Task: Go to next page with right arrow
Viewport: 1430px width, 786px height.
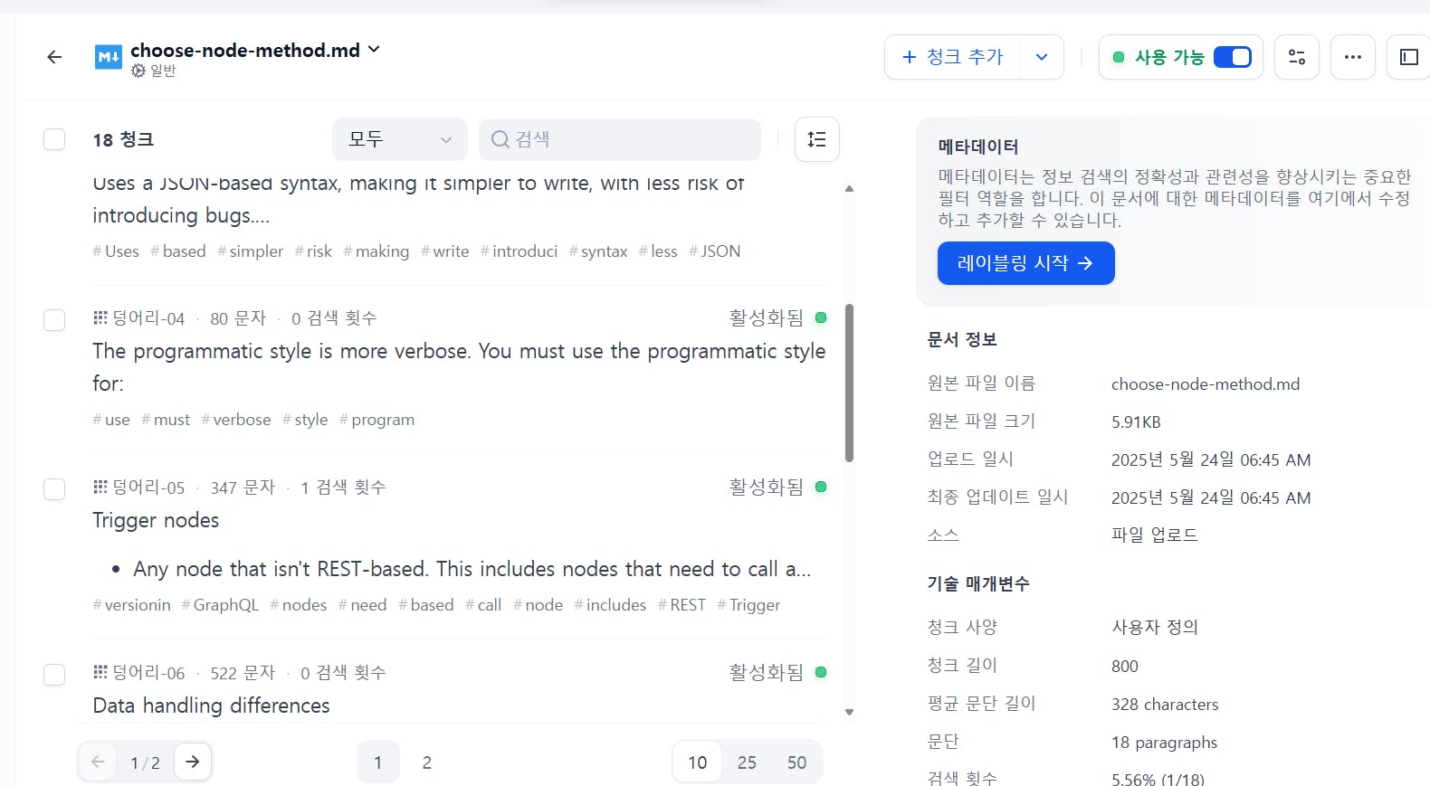Action: pos(193,762)
